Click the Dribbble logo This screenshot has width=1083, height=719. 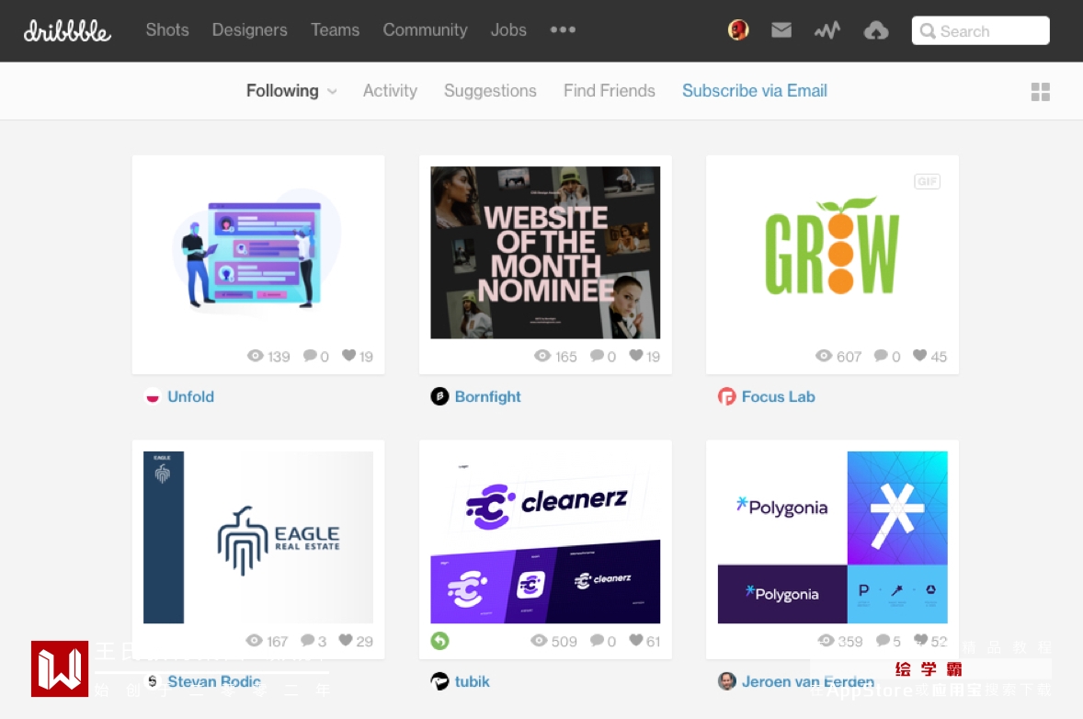click(x=67, y=31)
